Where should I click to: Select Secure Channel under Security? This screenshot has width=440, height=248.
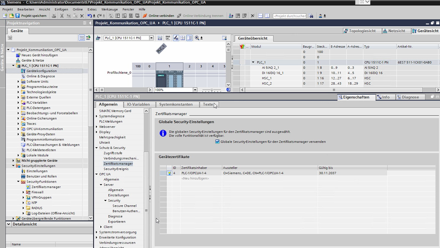[x=124, y=206]
